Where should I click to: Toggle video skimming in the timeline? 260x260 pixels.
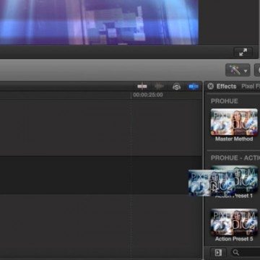[x=142, y=86]
